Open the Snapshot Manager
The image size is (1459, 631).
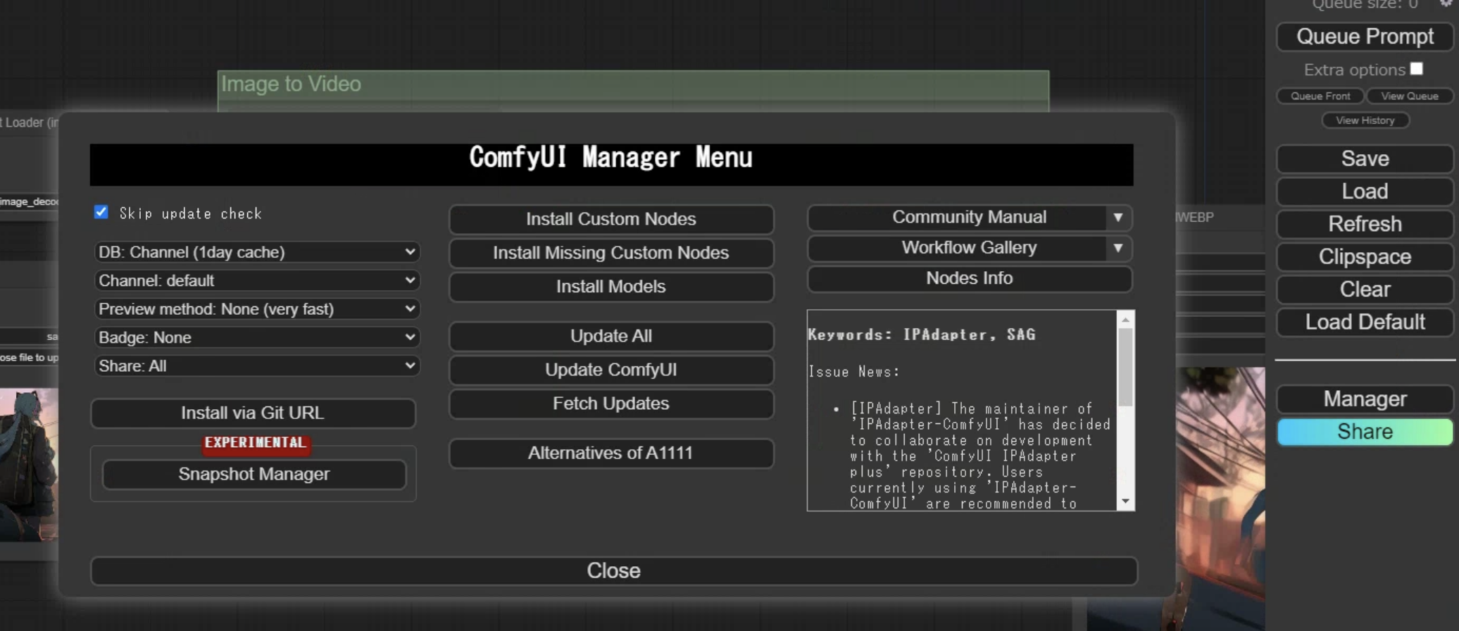pyautogui.click(x=254, y=474)
